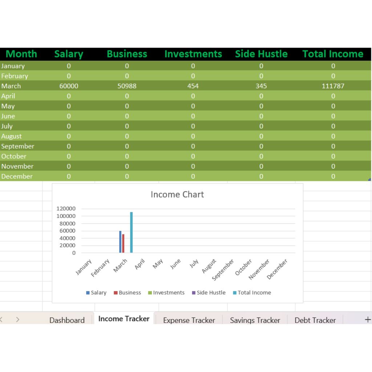
Task: Select the Income Chart title
Action: coord(177,195)
